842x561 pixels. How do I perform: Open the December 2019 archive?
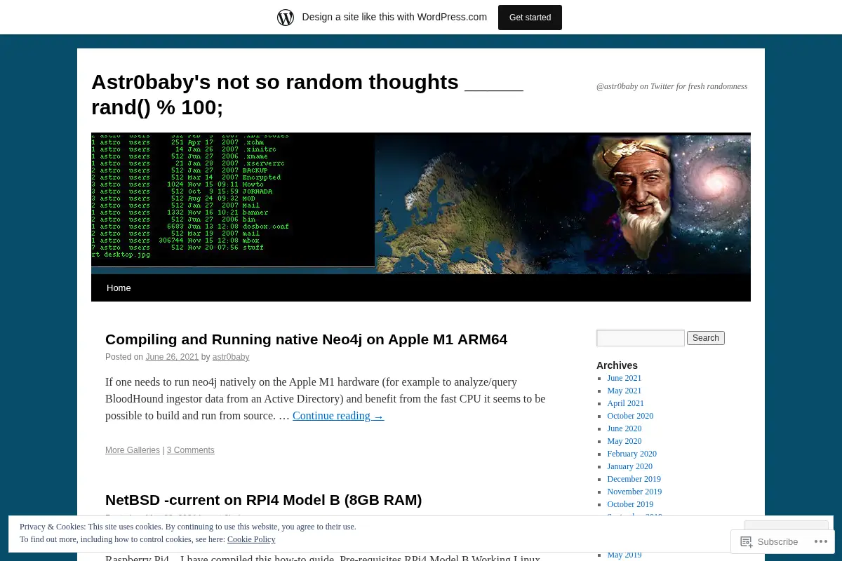pos(634,479)
